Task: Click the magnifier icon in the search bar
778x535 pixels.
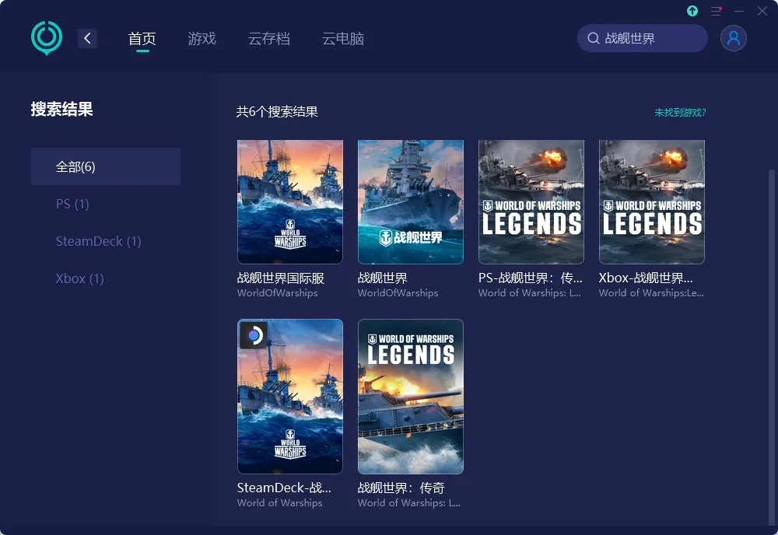Action: (592, 37)
